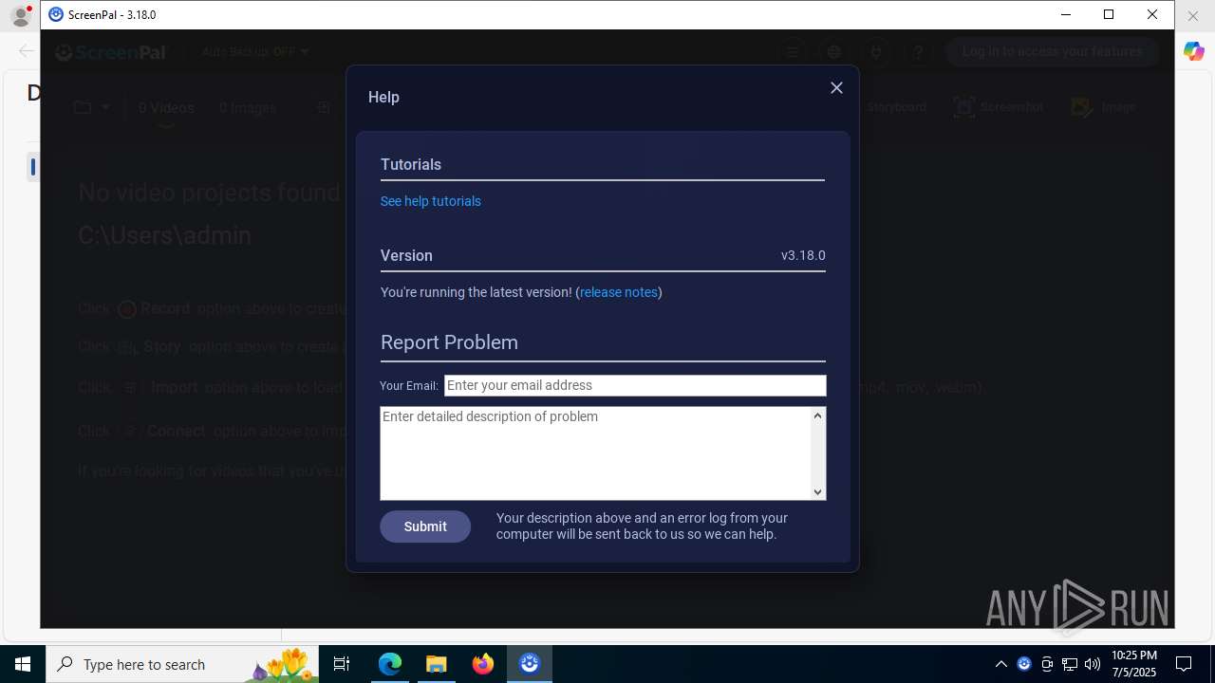
Task: Click the Copilot icon in the browser behind
Action: (x=1194, y=51)
